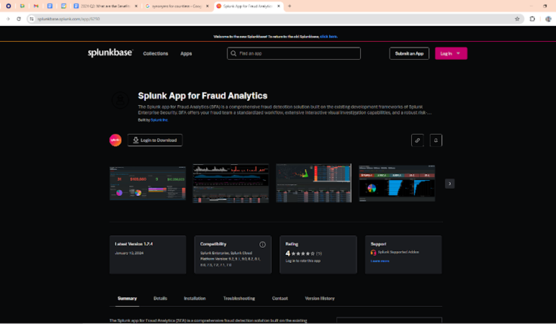Toggle notifications with the bell icon
Screen dimensions: 556x324
pyautogui.click(x=436, y=140)
